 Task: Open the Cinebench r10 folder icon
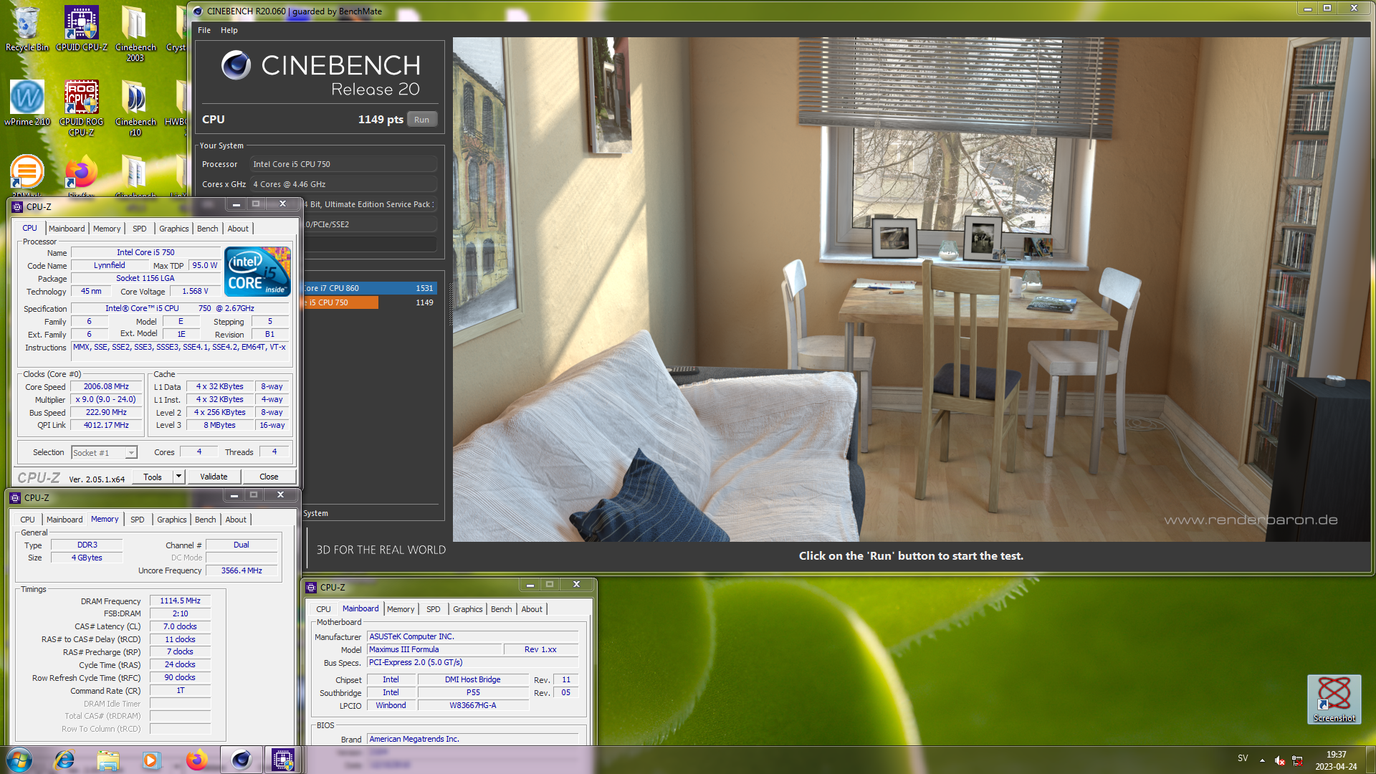(x=135, y=107)
